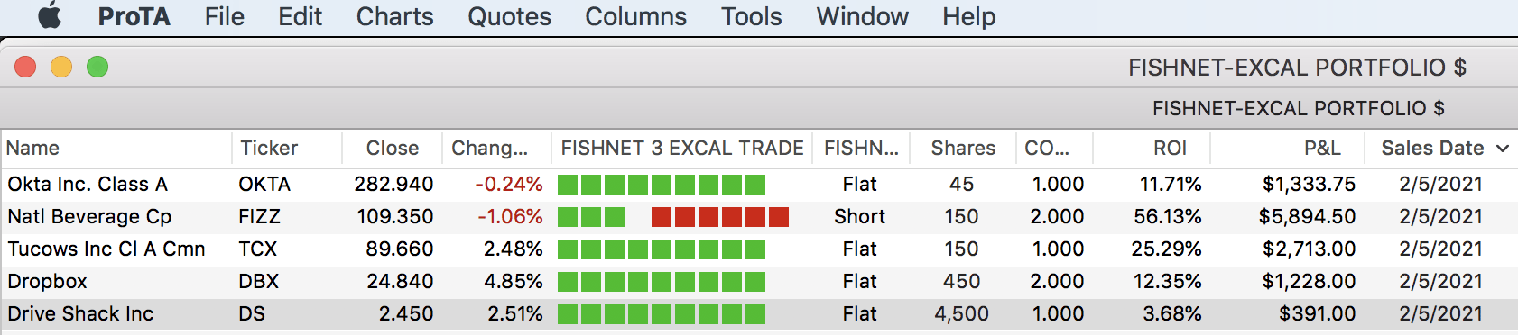Click the $1,228.00 P&L value
This screenshot has width=1518, height=335.
[1309, 281]
